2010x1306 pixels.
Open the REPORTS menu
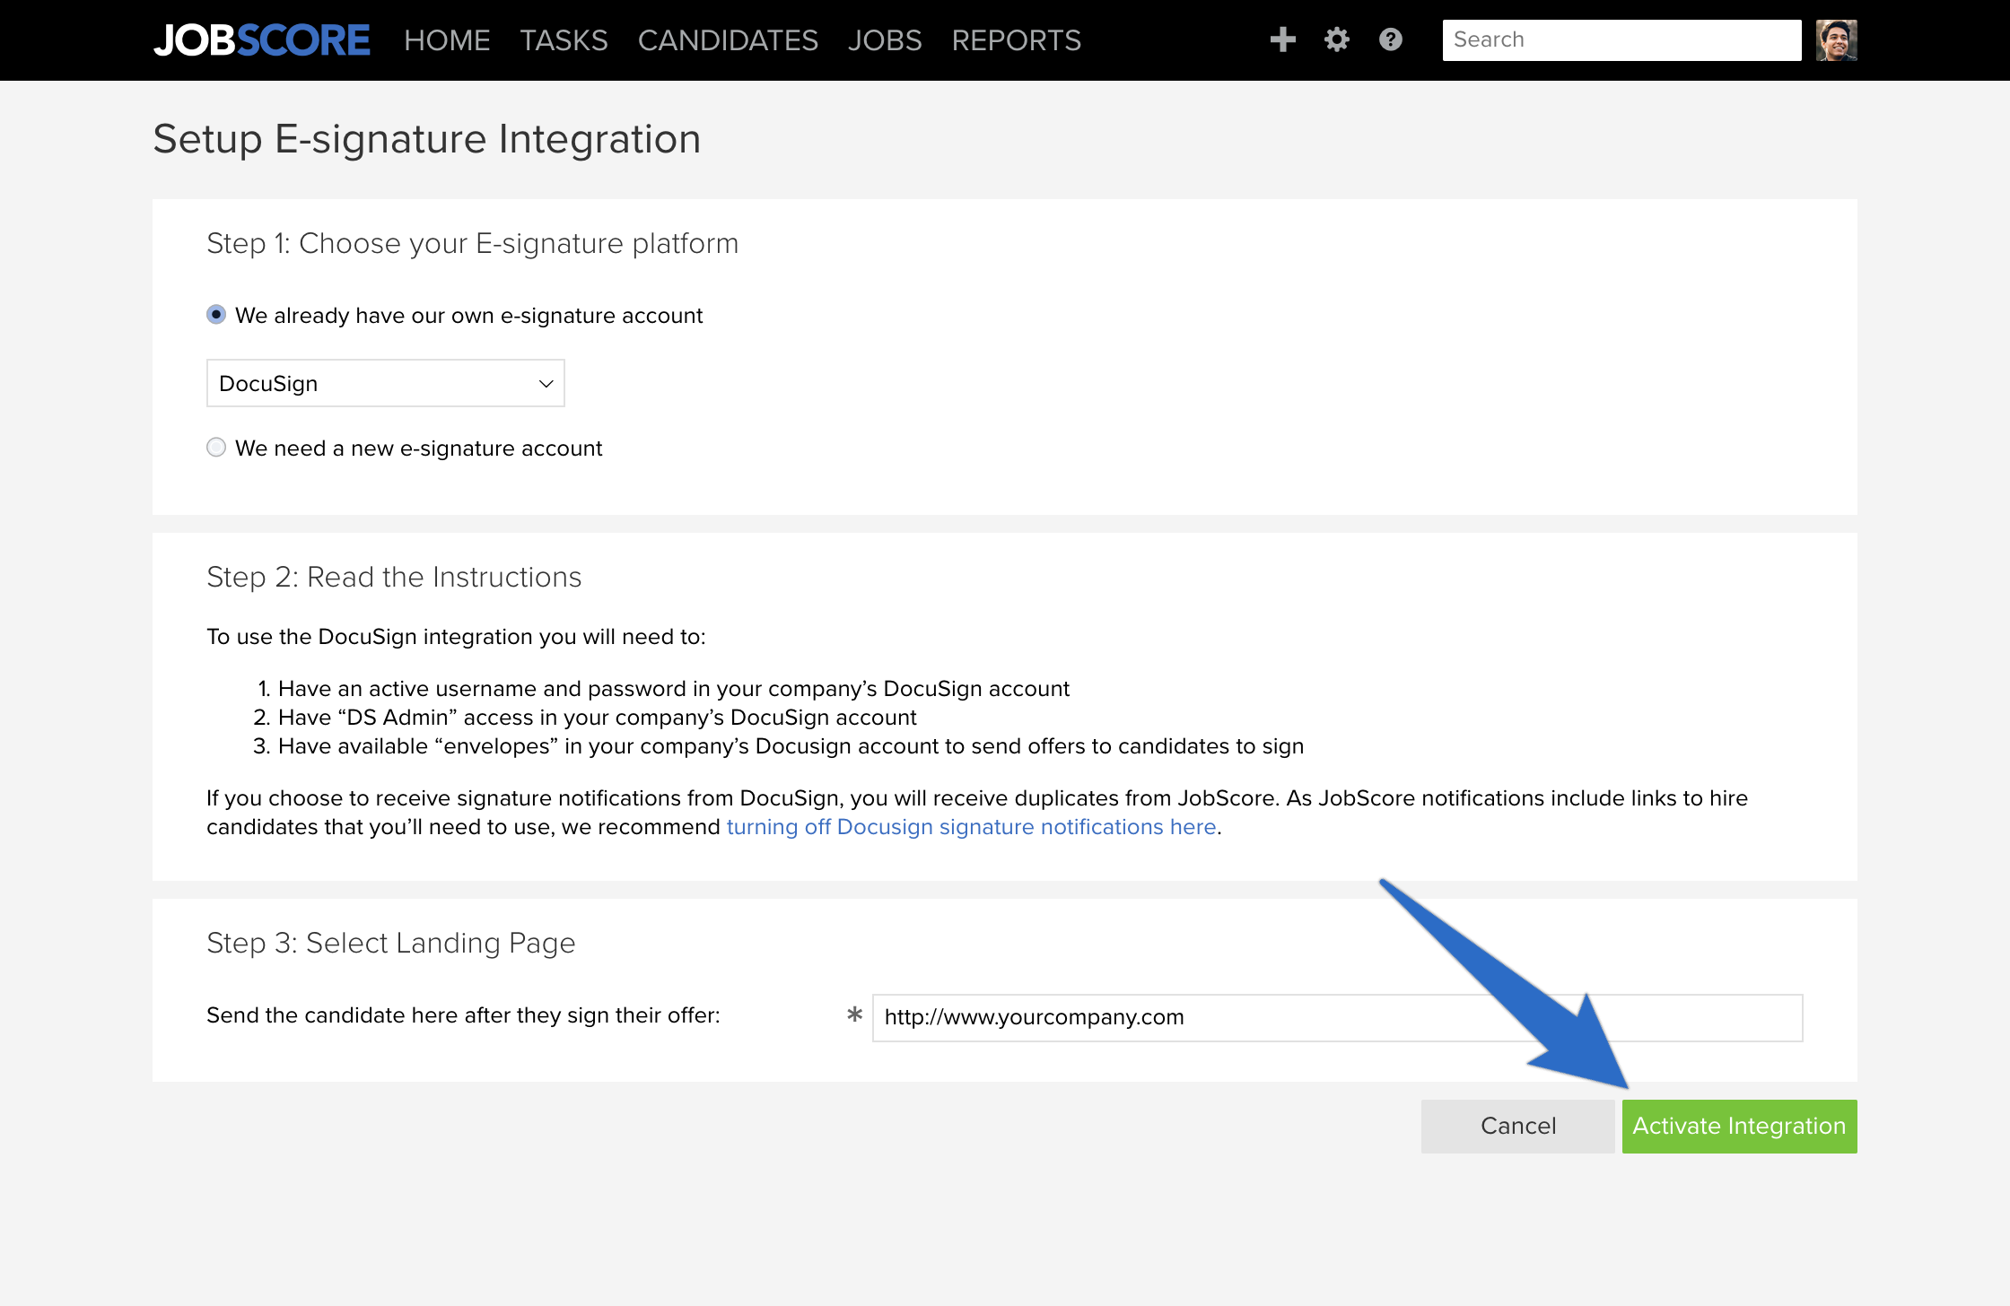point(1017,40)
